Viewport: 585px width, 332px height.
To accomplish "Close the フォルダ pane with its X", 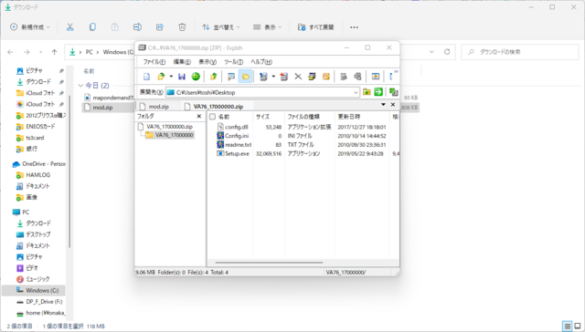I will (199, 117).
